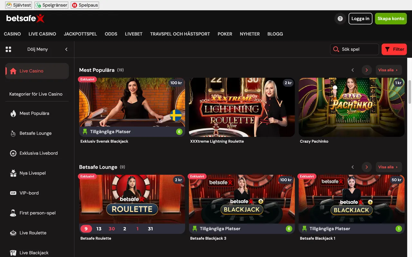
Task: Click the Spelpaus pause icon
Action: tap(75, 5)
